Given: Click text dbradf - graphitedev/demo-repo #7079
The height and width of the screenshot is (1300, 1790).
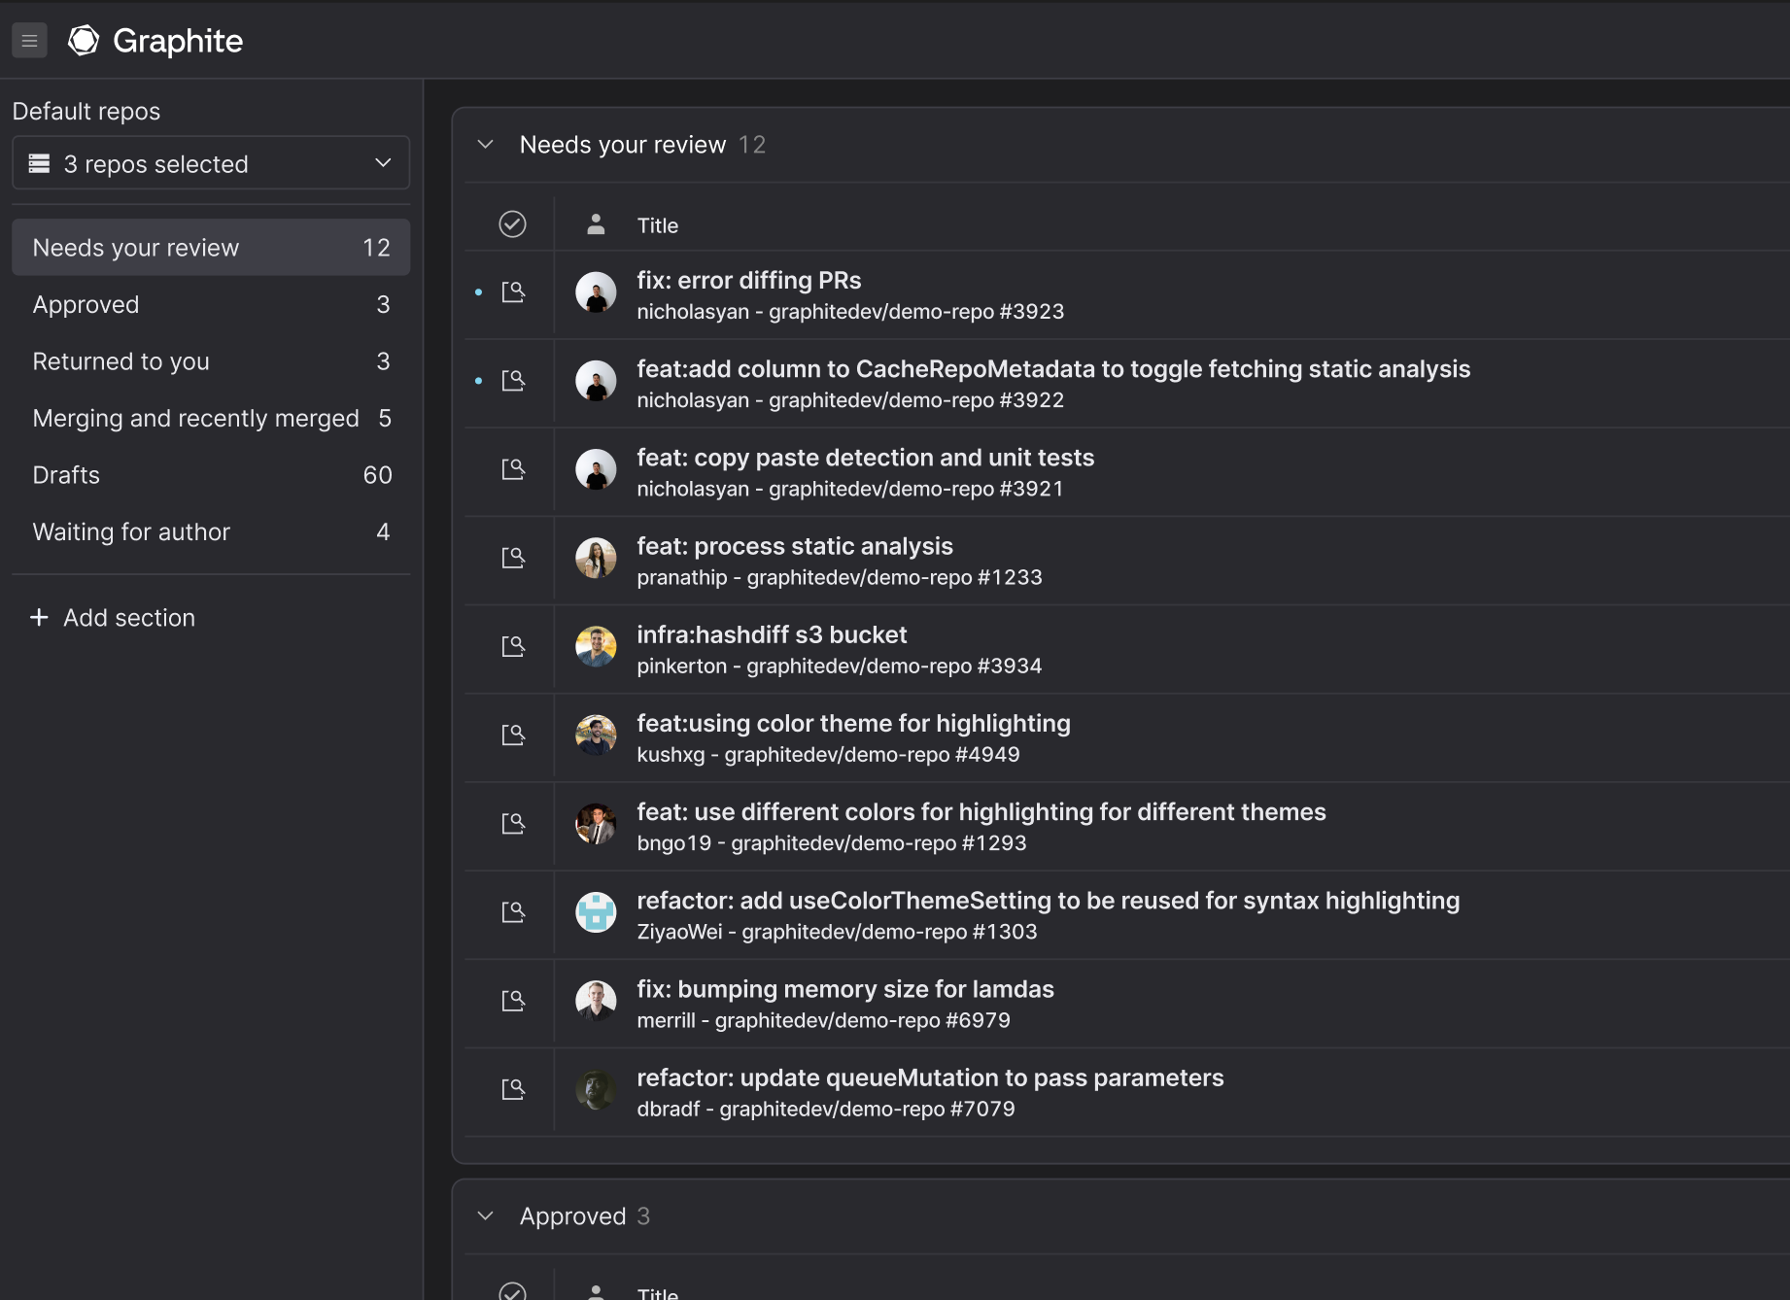Looking at the screenshot, I should 826,1110.
